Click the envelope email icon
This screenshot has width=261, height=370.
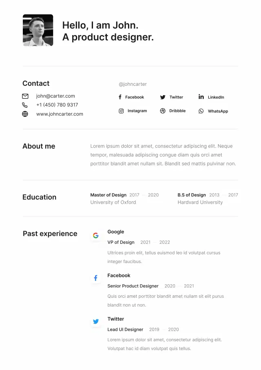[x=25, y=96]
